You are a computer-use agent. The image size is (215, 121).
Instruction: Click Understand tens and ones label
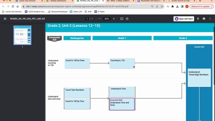54,98
